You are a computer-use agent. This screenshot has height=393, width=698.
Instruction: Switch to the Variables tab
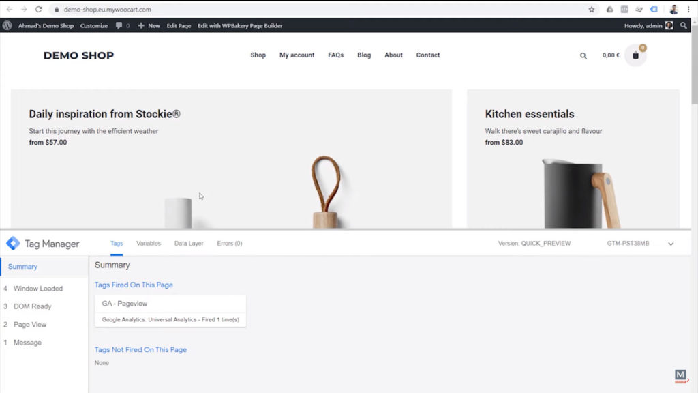click(x=149, y=243)
